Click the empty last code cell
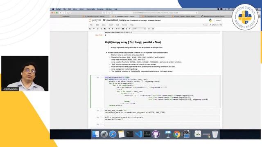Screen dimensions: 262x147 tap(162, 124)
